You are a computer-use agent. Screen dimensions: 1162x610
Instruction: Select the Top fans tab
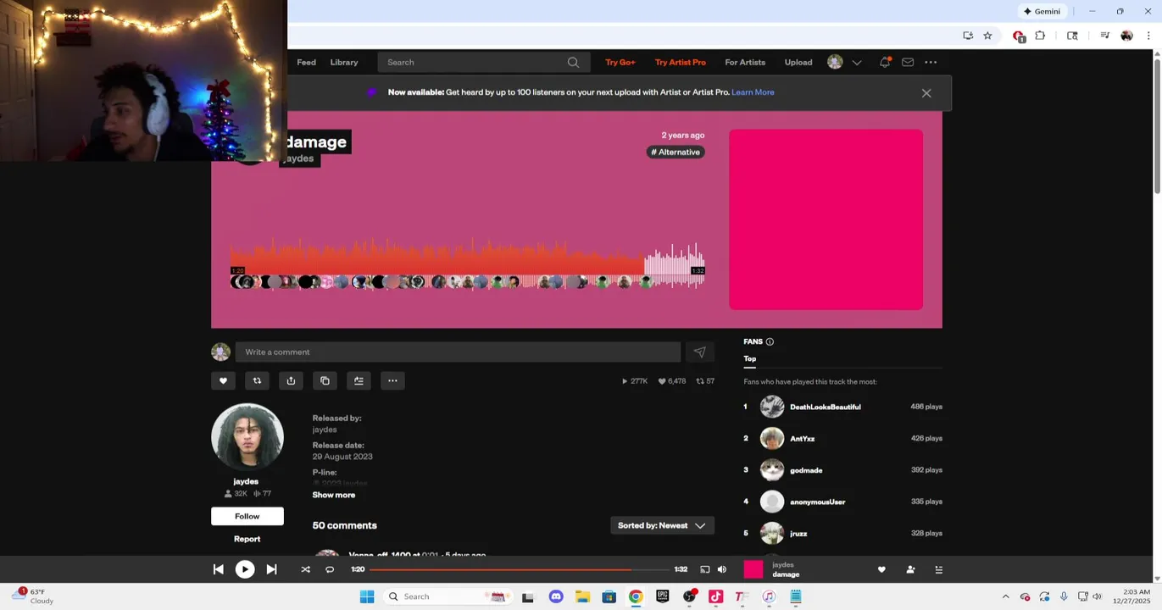(x=750, y=358)
